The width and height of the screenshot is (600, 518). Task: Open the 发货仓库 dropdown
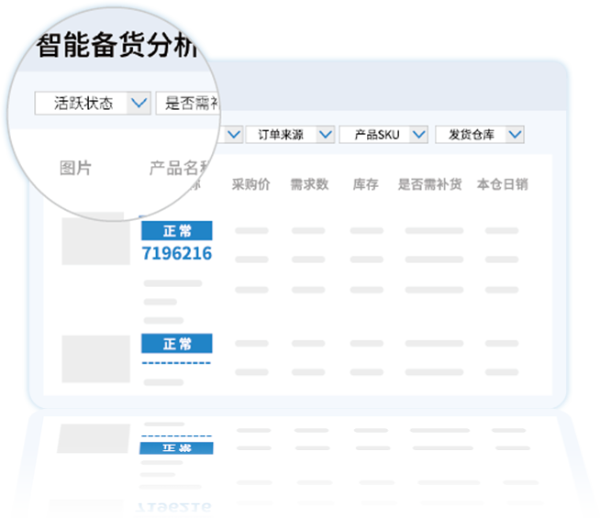click(x=479, y=135)
